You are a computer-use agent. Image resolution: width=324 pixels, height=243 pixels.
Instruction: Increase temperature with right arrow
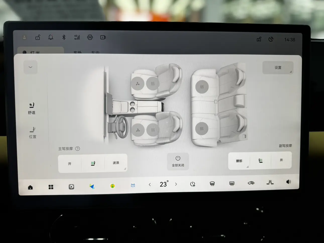(x=176, y=184)
